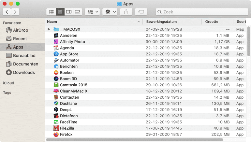Switch to icon view in toolbar
The height and width of the screenshot is (142, 251).
click(x=51, y=12)
